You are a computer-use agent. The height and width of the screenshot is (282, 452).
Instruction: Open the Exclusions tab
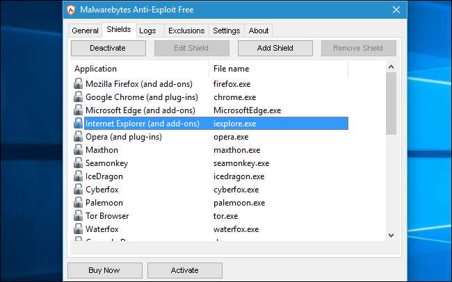coord(186,31)
